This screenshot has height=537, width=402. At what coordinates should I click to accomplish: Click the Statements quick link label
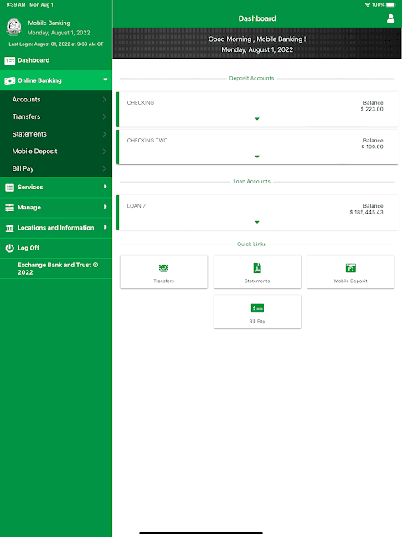pyautogui.click(x=257, y=281)
